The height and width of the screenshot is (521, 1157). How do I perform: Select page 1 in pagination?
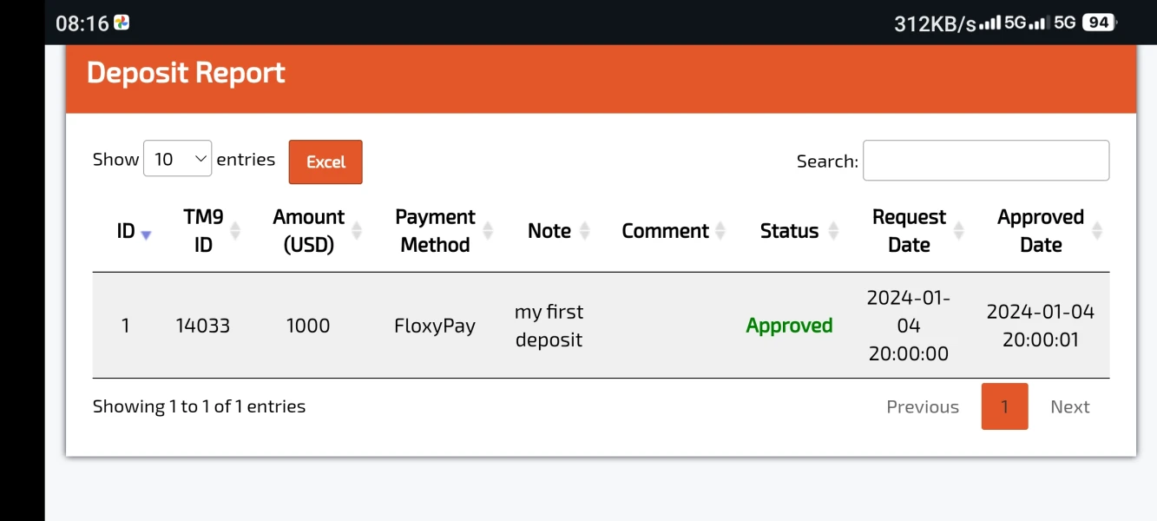point(1004,406)
